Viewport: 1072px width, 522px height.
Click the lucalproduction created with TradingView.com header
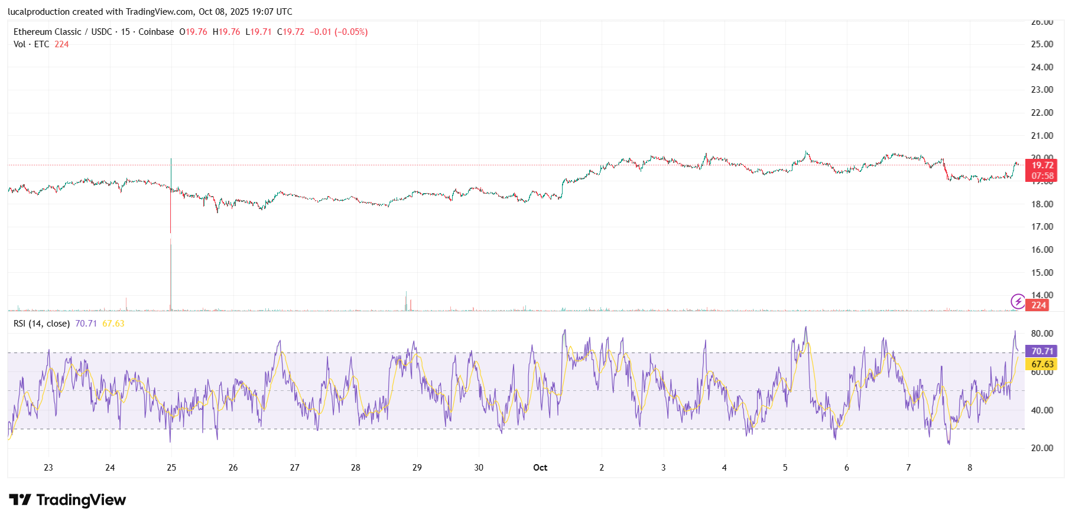pos(150,12)
